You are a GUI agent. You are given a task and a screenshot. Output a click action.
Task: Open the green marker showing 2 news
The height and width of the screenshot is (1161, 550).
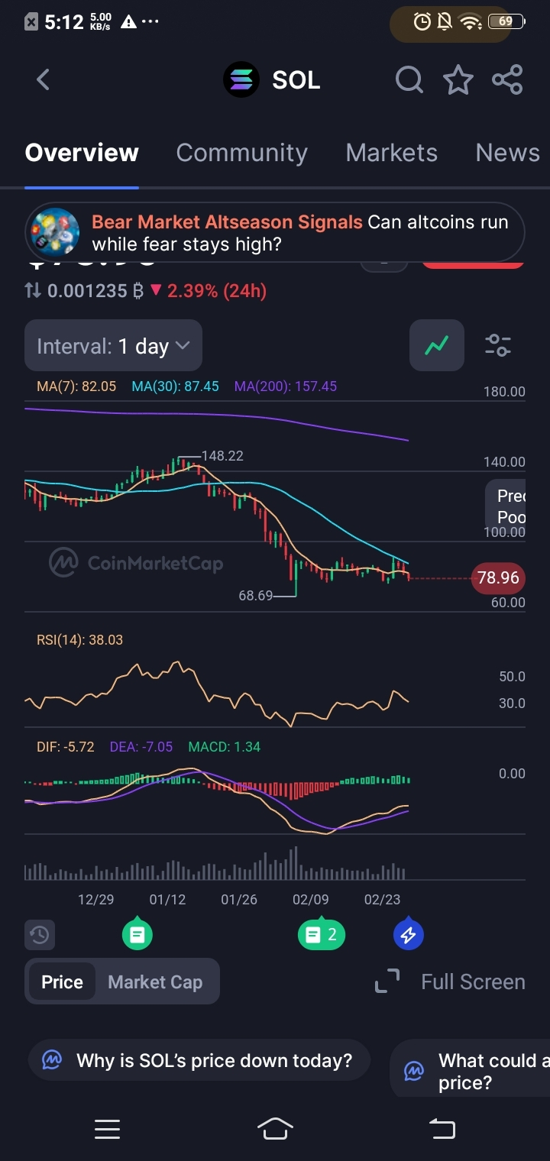pos(321,933)
